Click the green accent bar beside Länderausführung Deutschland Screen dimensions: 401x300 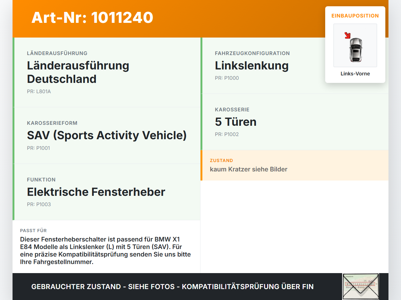pos(13,72)
